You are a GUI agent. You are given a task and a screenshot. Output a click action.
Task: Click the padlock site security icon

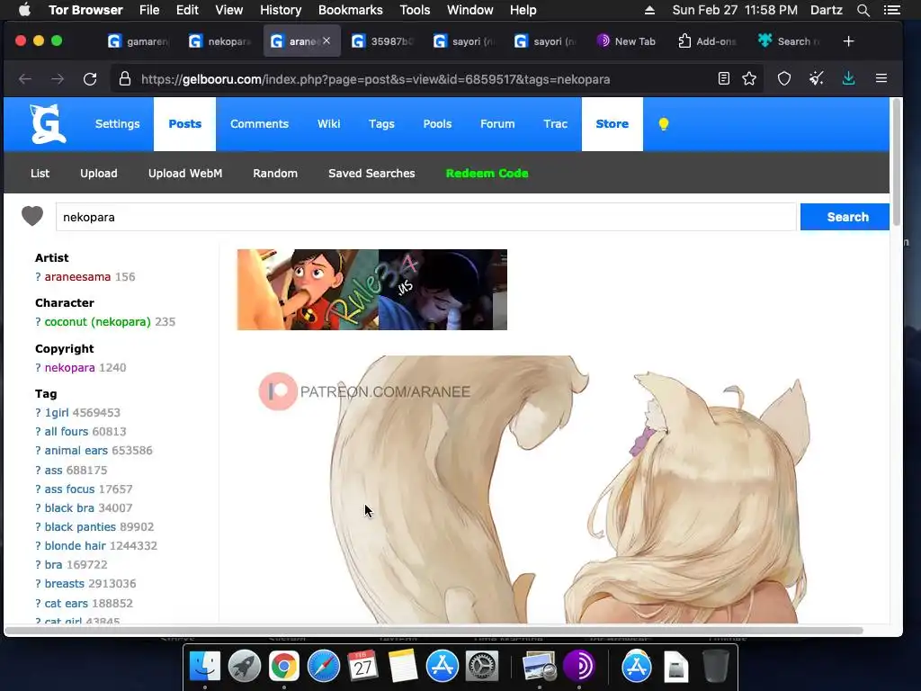[x=124, y=79]
